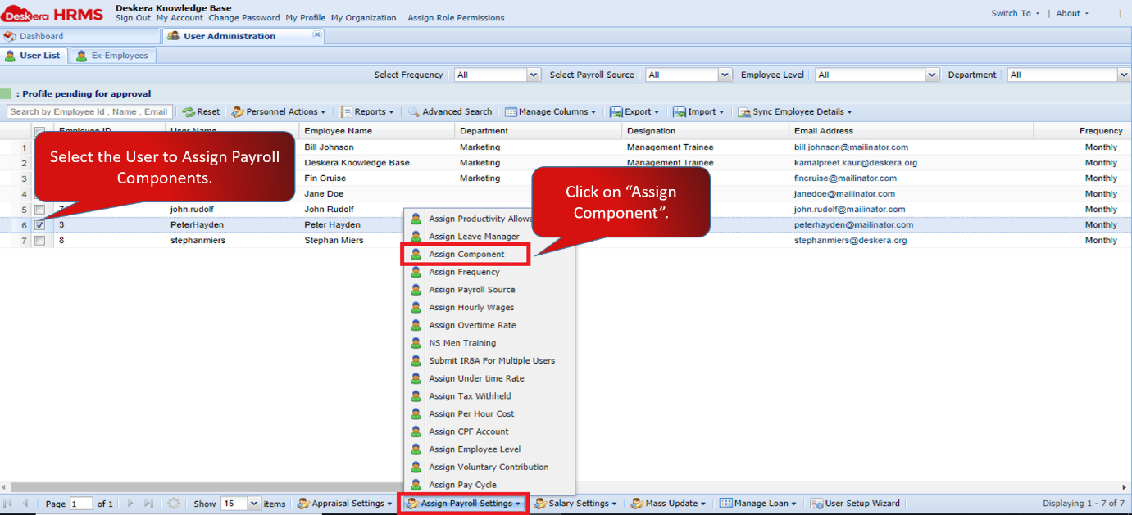
Task: Open the Employee Level combo box
Action: 932,75
